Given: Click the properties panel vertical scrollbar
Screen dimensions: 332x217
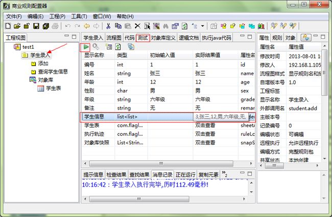Looking at the screenshot, I should (x=324, y=73).
